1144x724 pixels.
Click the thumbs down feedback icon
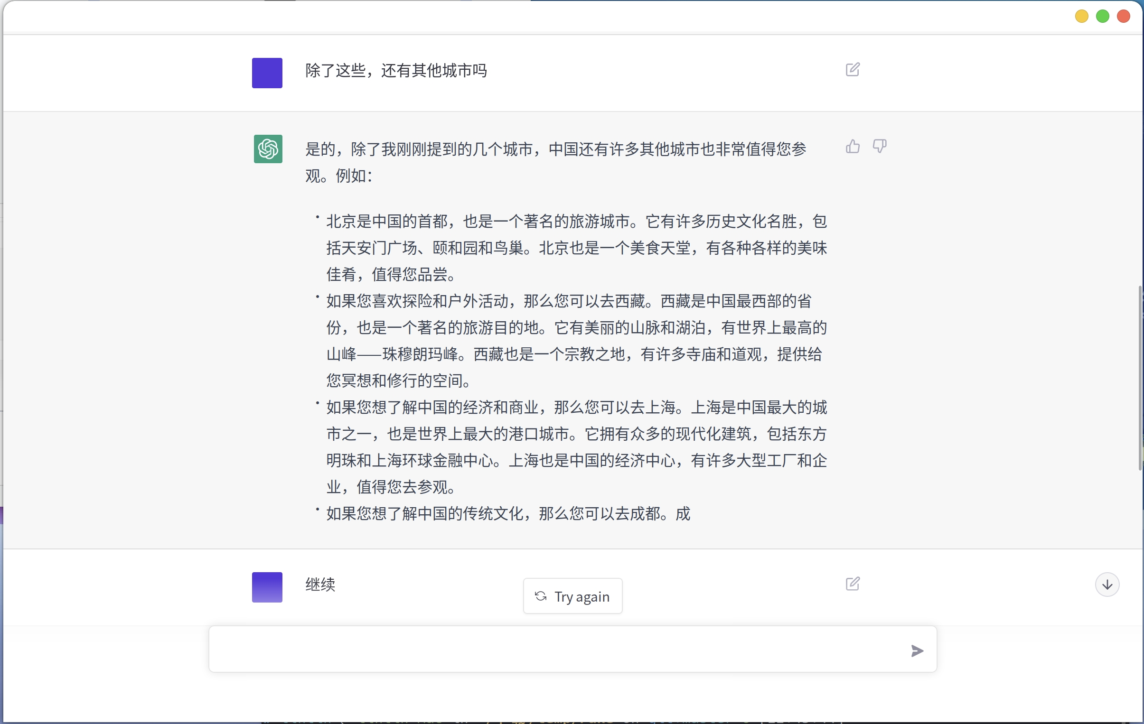[880, 146]
